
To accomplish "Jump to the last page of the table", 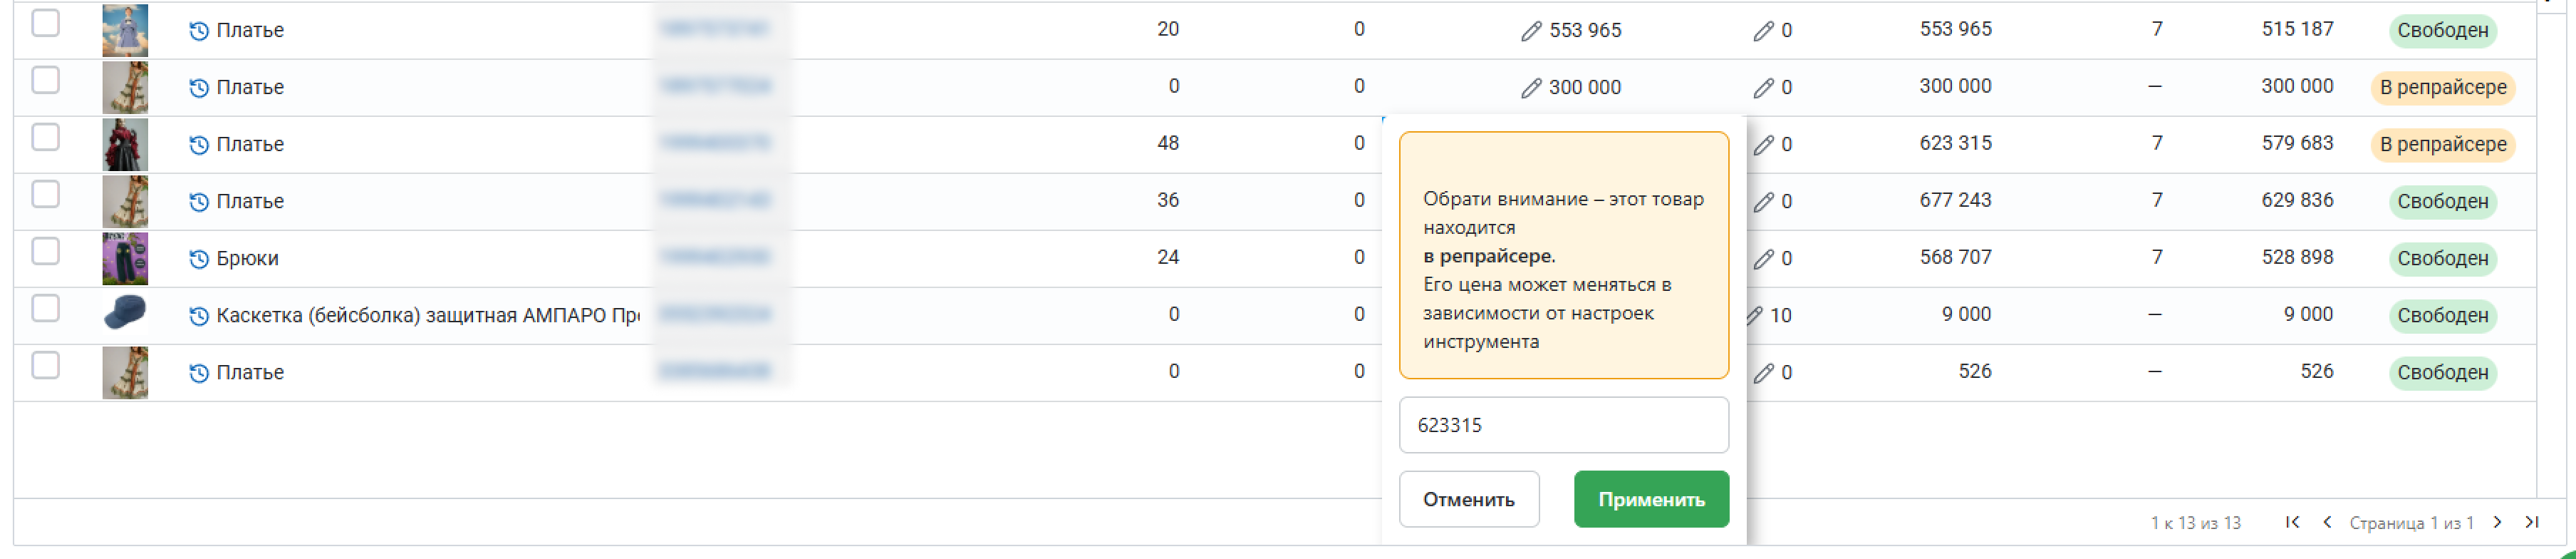I will tap(2531, 522).
